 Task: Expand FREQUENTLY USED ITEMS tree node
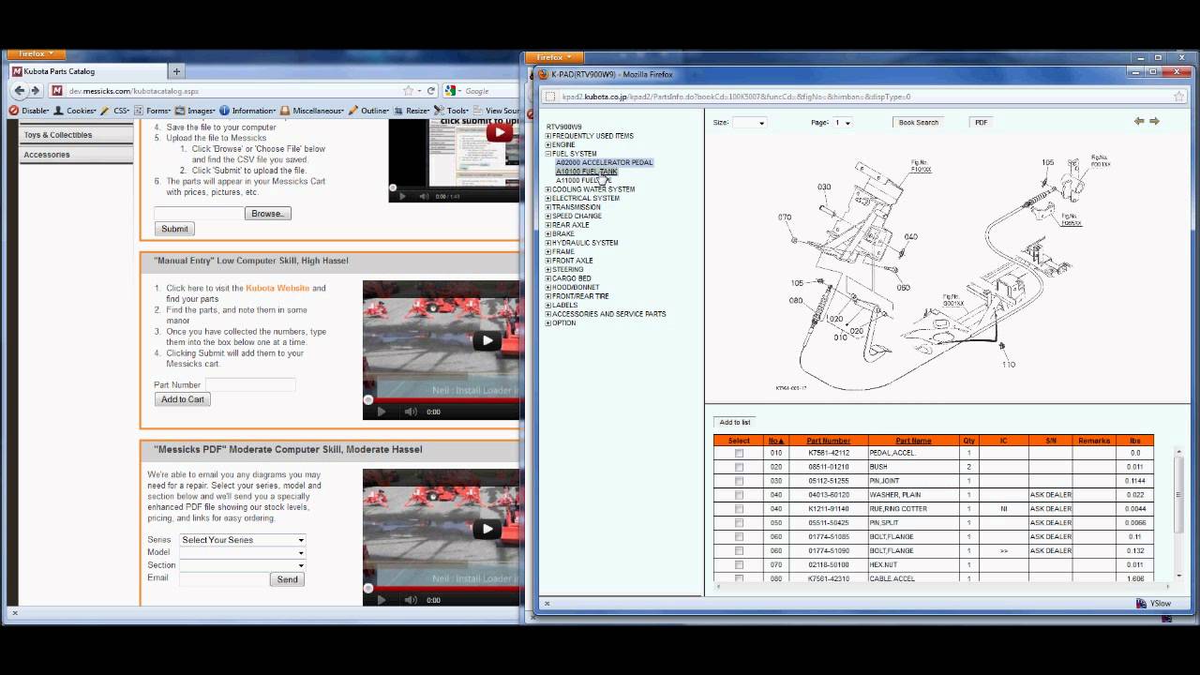coord(548,136)
